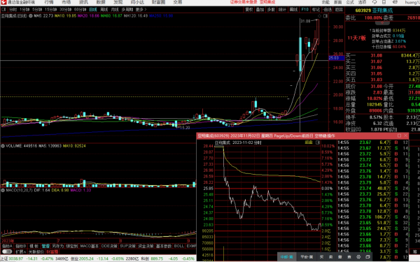
Task: Click the round icon beside MACD indicator
Action: coord(3,190)
